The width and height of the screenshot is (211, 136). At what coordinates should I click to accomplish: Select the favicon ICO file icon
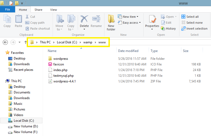pos(50,64)
